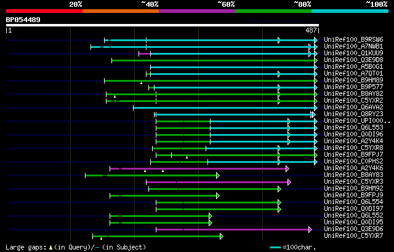The width and height of the screenshot is (394, 252).
Task: Open the UniRef100_C5YXR8 hit
Action: [x=353, y=148]
